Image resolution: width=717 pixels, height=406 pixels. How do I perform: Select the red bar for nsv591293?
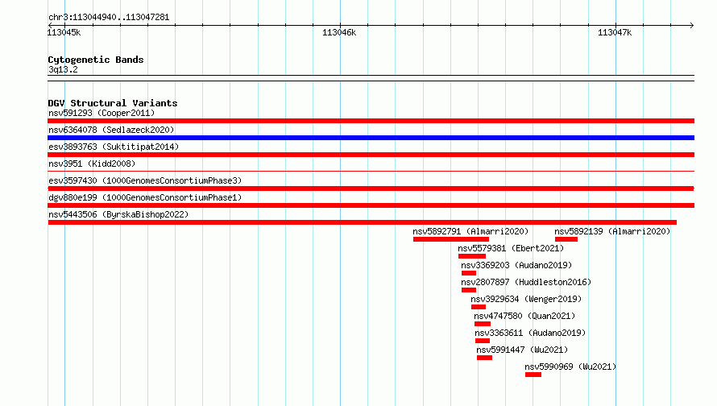(x=371, y=121)
